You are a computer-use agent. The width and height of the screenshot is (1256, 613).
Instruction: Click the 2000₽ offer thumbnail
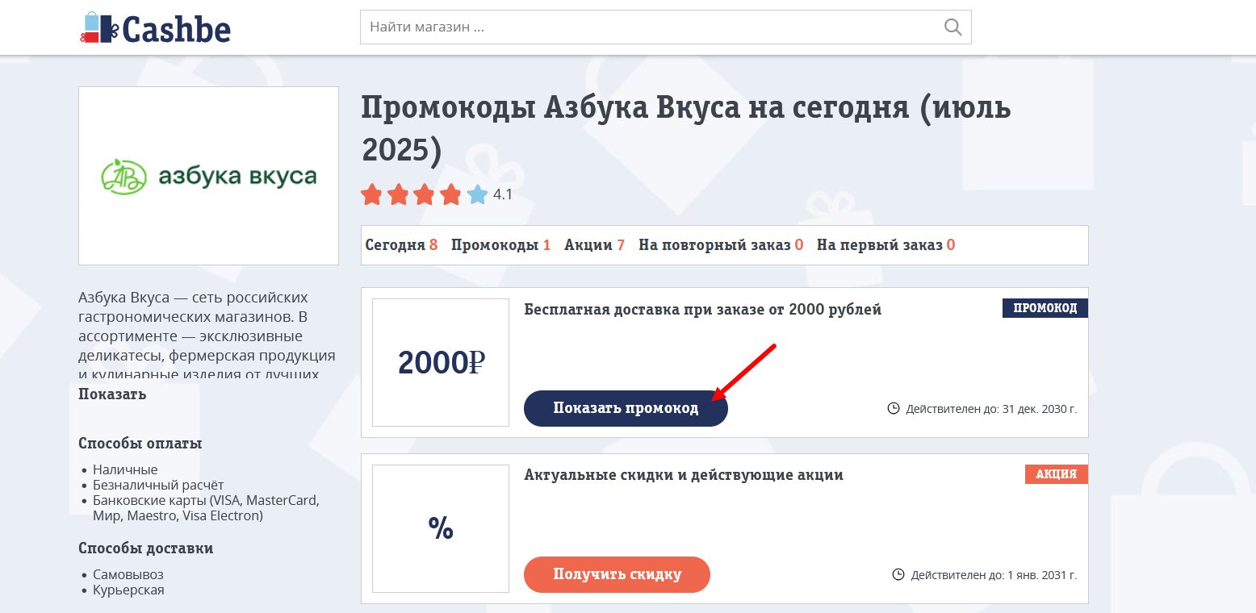(441, 362)
